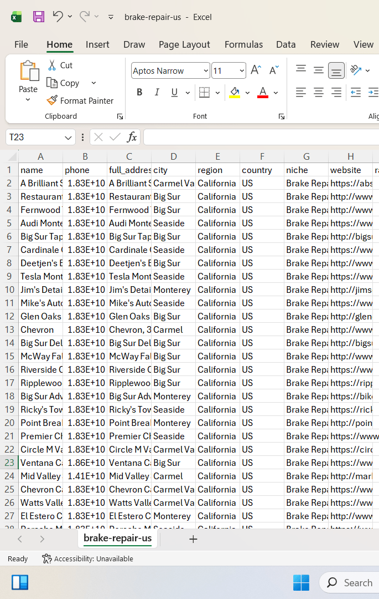
Task: Open Windows Start menu
Action: [302, 582]
